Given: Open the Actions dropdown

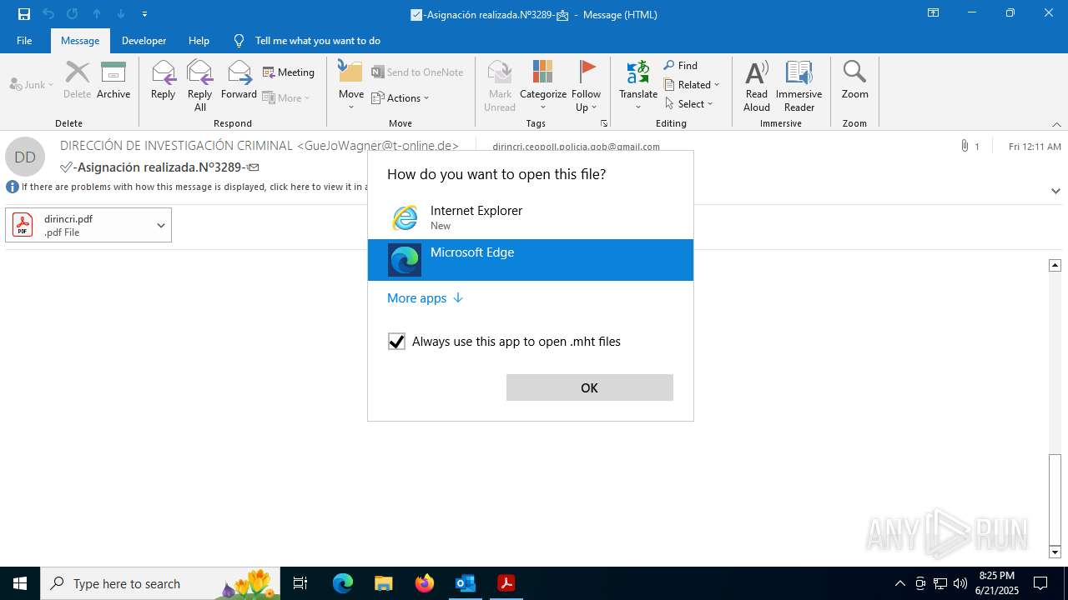Looking at the screenshot, I should coord(400,98).
